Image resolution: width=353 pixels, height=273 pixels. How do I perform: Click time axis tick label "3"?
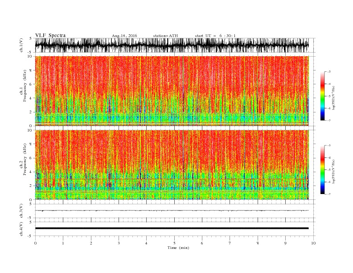pos(119,243)
